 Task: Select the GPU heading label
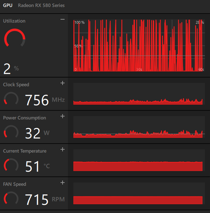point(8,5)
